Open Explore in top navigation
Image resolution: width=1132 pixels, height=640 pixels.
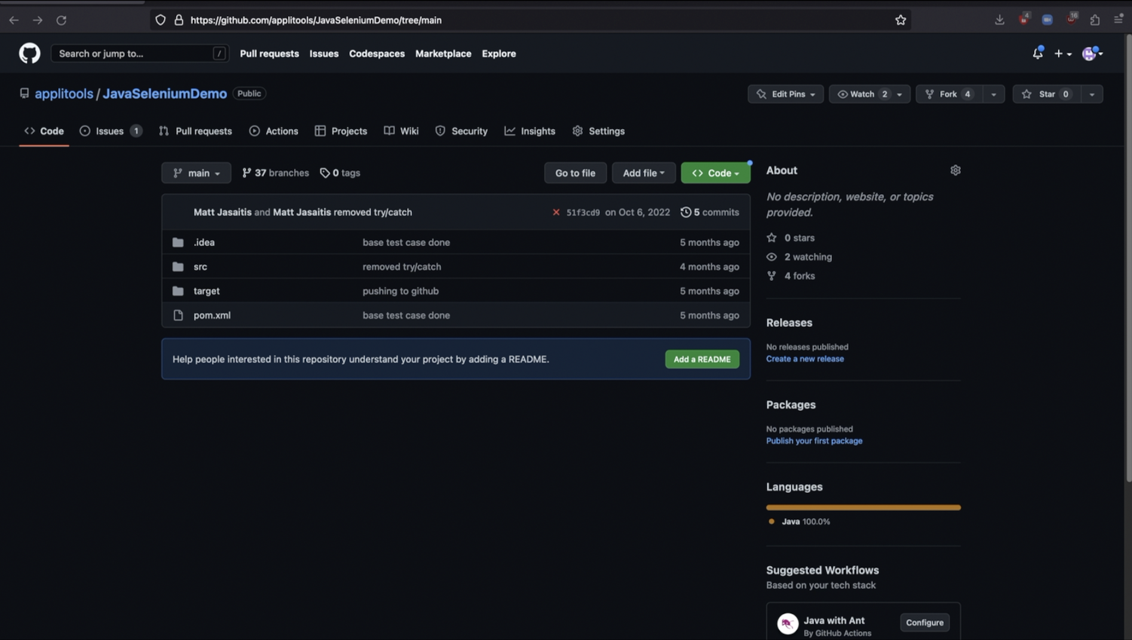(x=498, y=53)
